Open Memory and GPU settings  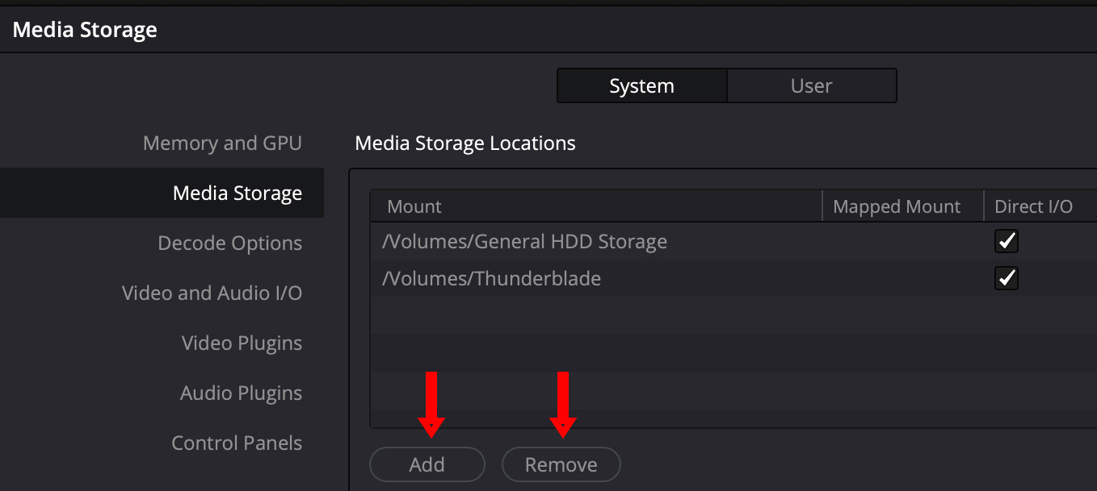click(222, 144)
